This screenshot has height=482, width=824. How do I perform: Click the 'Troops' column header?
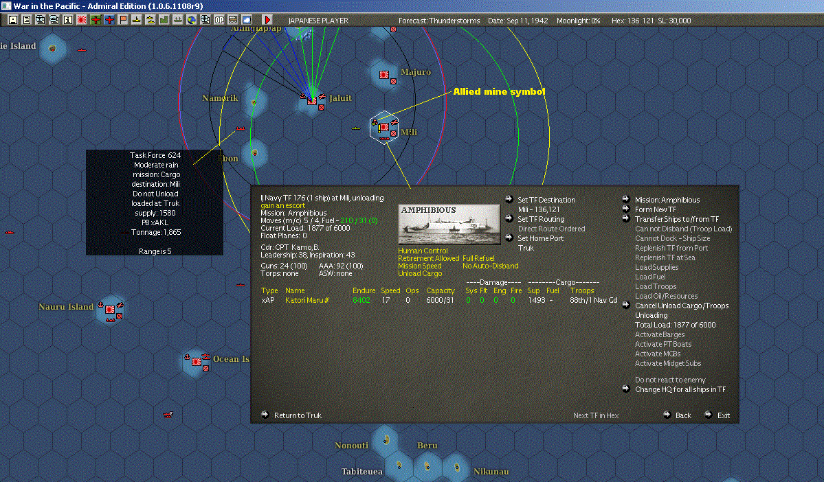point(581,290)
